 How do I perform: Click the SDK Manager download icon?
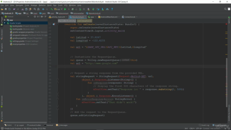pos(103,9)
